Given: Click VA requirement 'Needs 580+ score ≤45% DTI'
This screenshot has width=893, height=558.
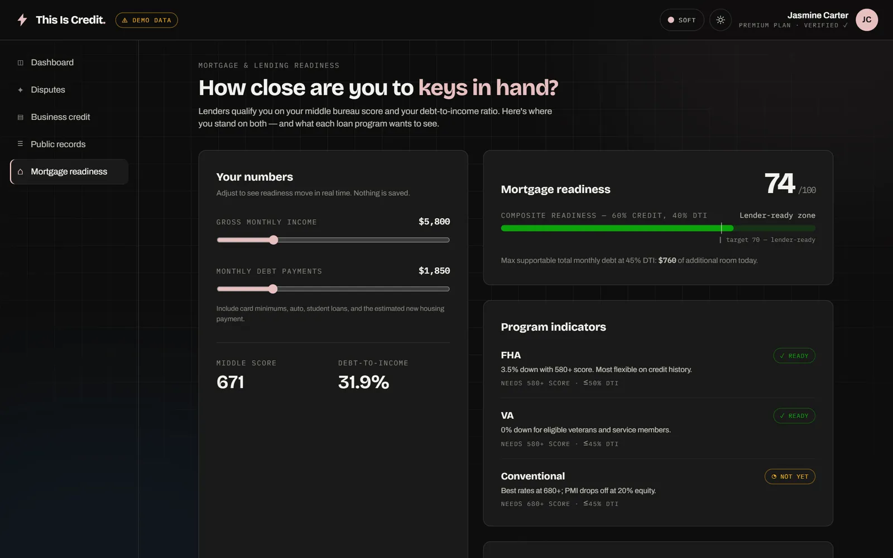Looking at the screenshot, I should [x=560, y=444].
